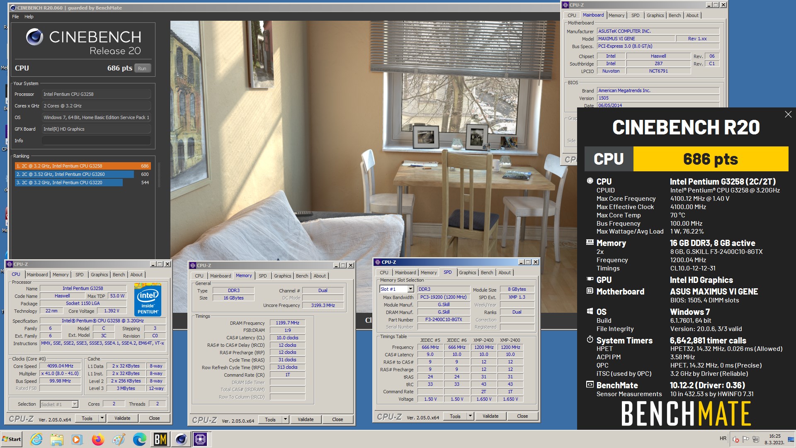Launch Windows Media Player taskbar icon

[77, 439]
